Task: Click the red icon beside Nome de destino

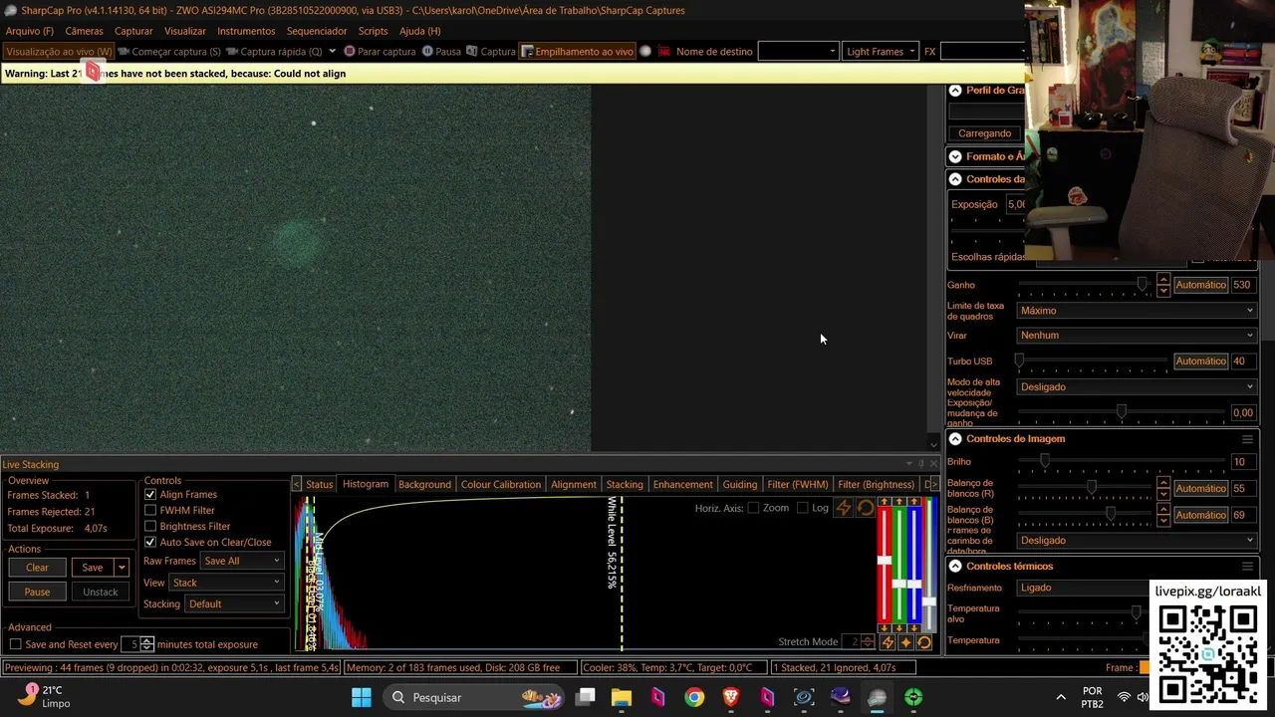Action: (665, 52)
